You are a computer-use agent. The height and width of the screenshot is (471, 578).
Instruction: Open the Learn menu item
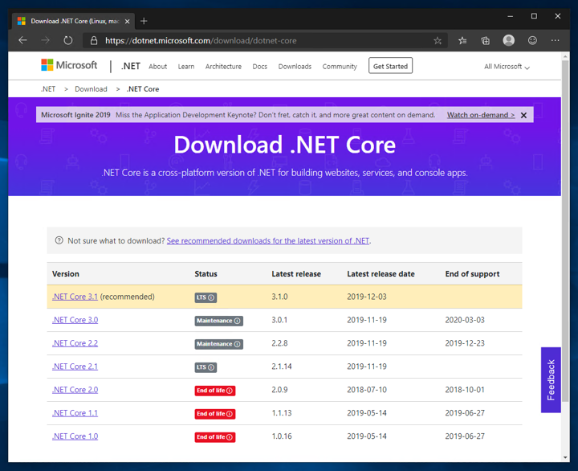pyautogui.click(x=186, y=67)
